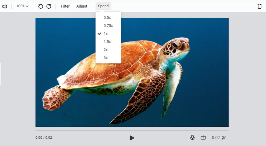Open the Adjust settings
Viewport: 266px width, 146px height.
(81, 6)
